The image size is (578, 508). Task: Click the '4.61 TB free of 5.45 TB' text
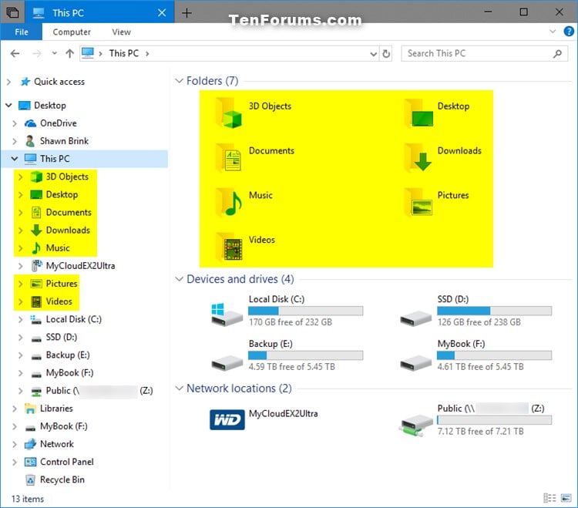coord(480,367)
